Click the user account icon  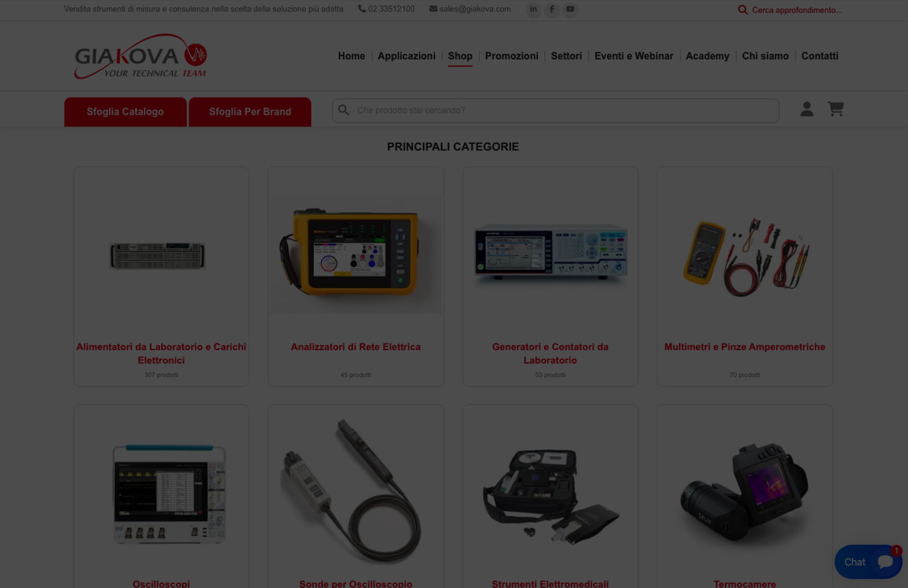click(807, 109)
